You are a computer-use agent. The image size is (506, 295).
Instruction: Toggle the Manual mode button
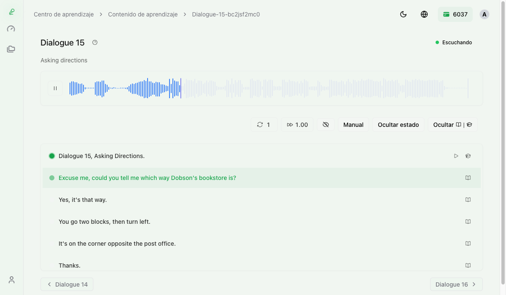point(353,125)
